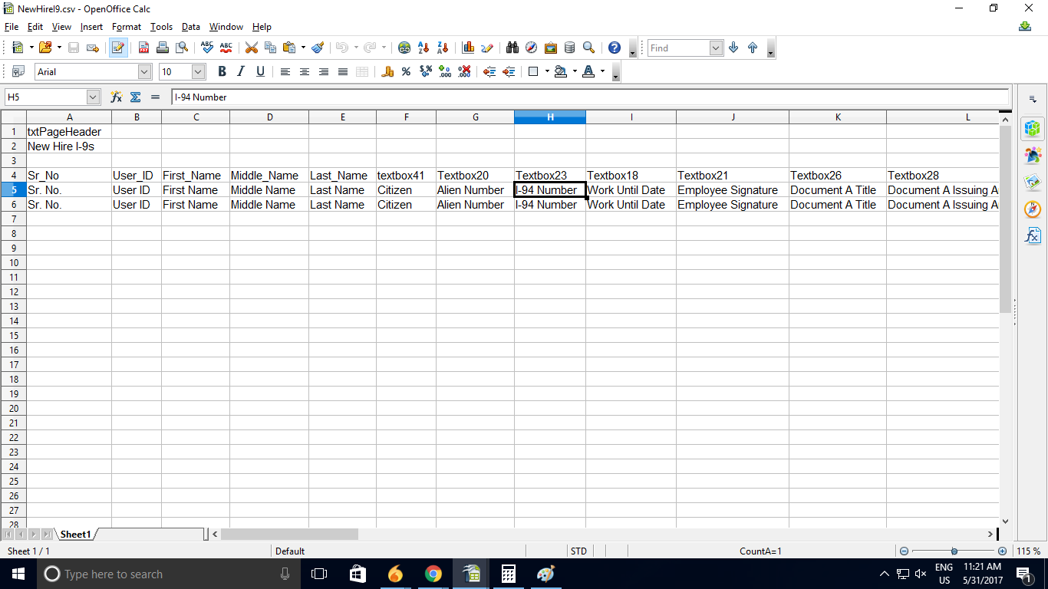Toggle bold formatting
Image resolution: width=1048 pixels, height=589 pixels.
coord(222,71)
